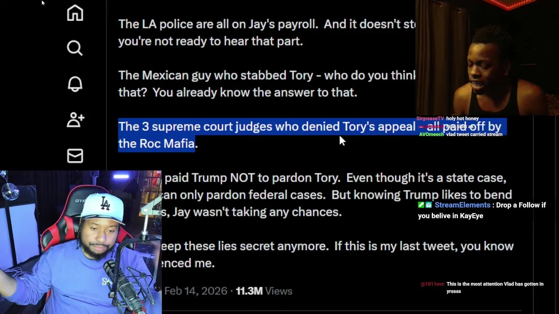Click the @1011ovo chat username

point(432,284)
